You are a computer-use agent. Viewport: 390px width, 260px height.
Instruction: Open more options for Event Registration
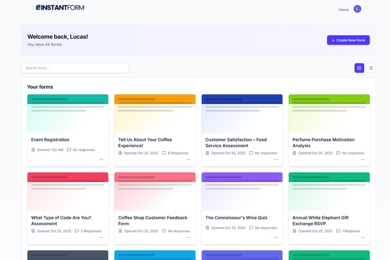[102, 159]
